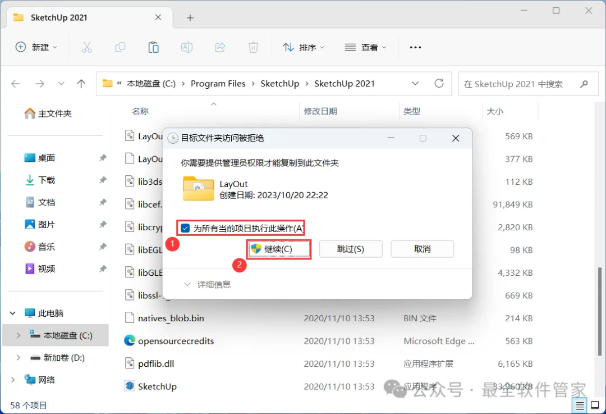Expand the New Volume (D:) tree node

click(18, 357)
